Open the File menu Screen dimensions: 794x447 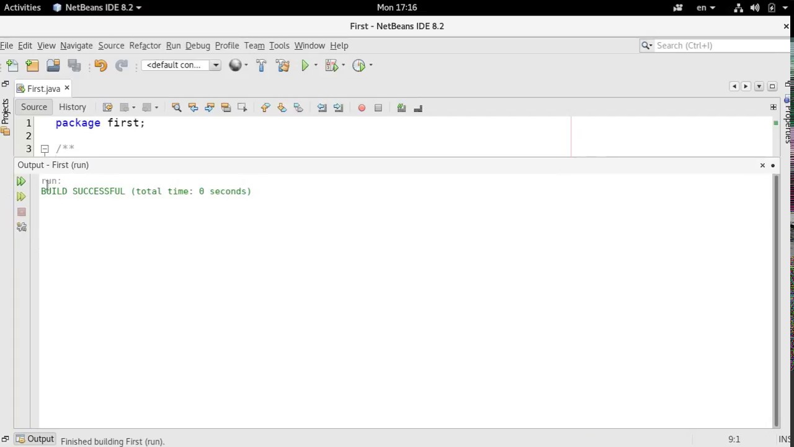[x=7, y=45]
